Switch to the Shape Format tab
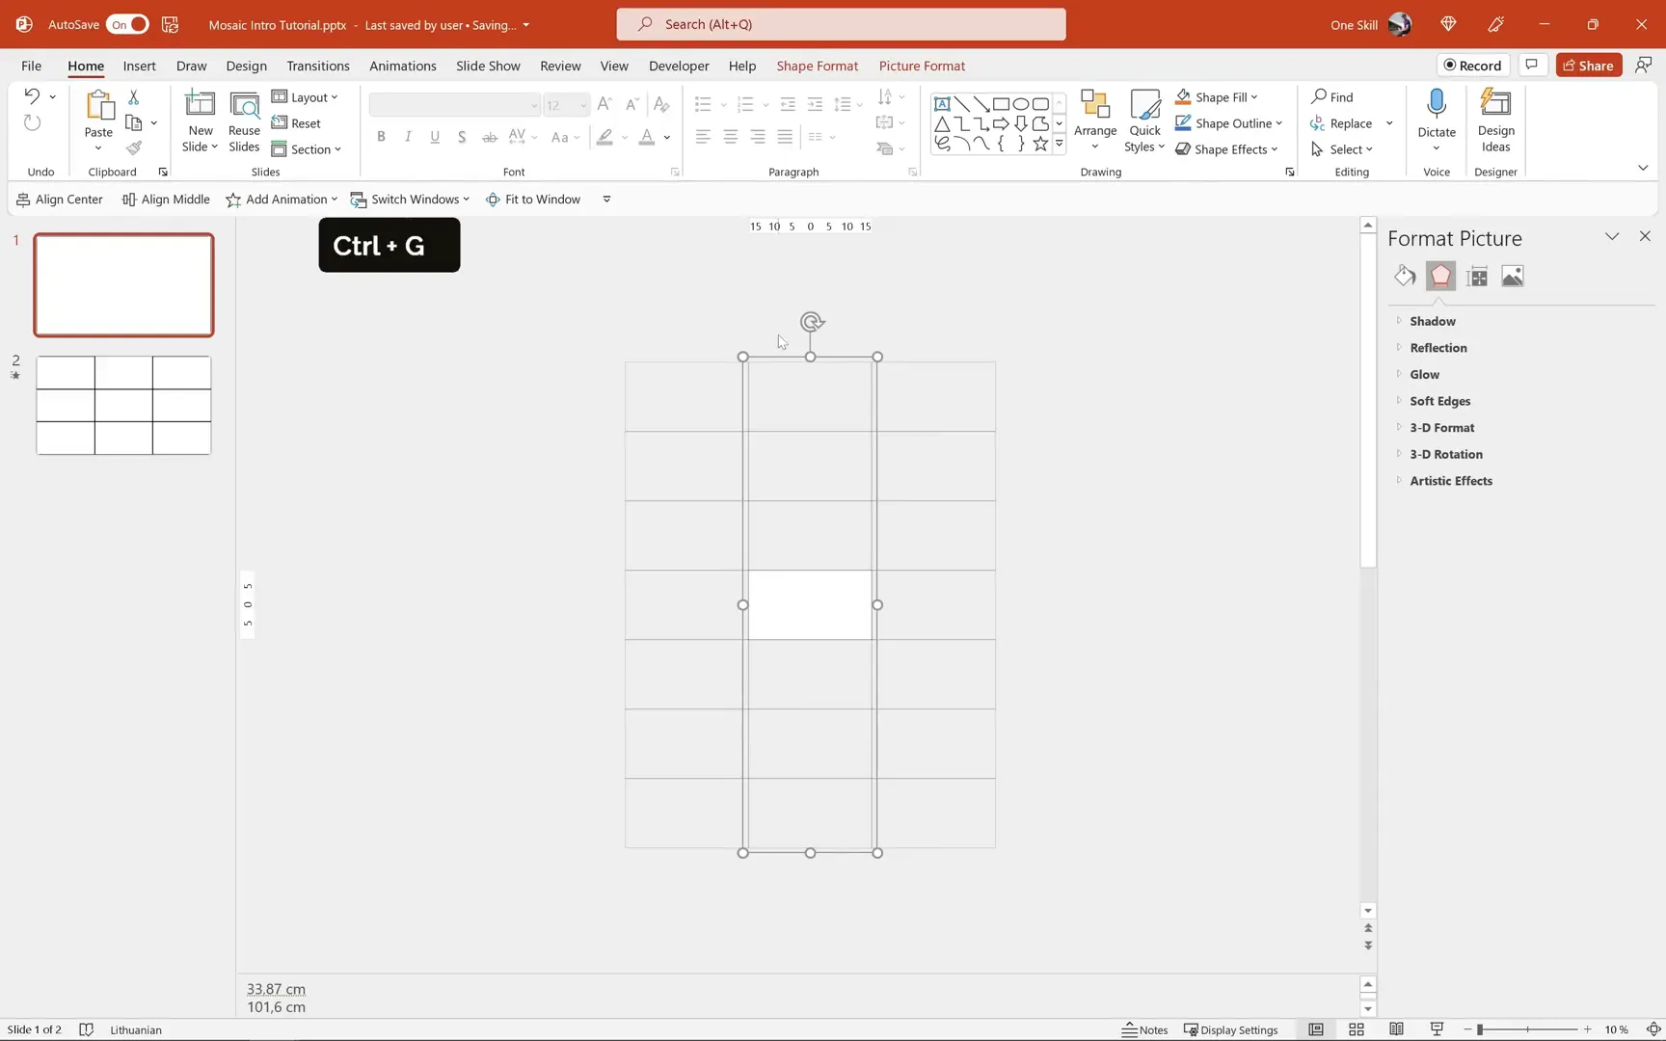Viewport: 1666px width, 1041px height. 817,66
